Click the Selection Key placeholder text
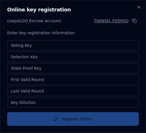Image resolution: width=146 pixels, height=133 pixels. (x=24, y=57)
